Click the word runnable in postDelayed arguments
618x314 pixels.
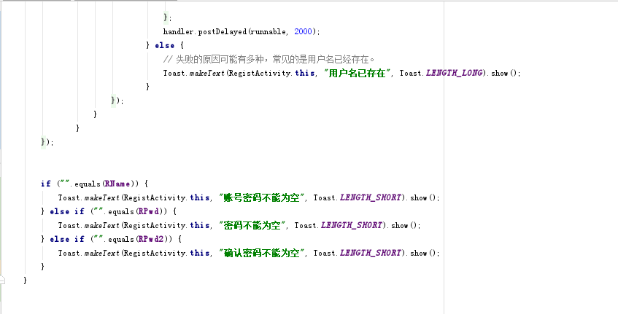(268, 32)
